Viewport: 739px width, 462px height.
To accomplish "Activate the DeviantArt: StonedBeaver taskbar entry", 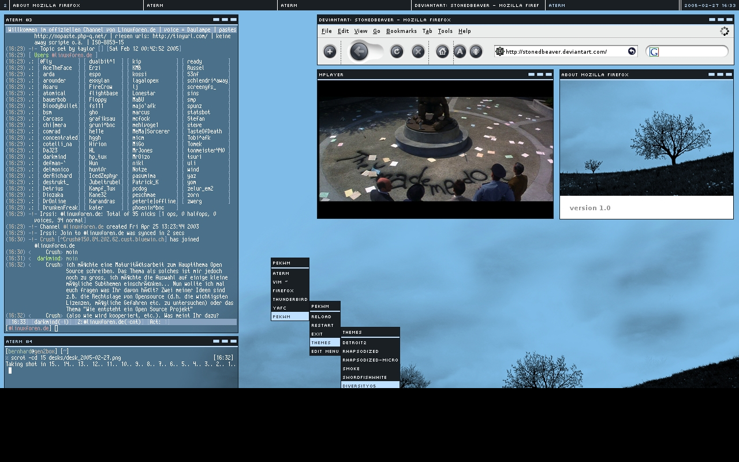I will coord(478,5).
